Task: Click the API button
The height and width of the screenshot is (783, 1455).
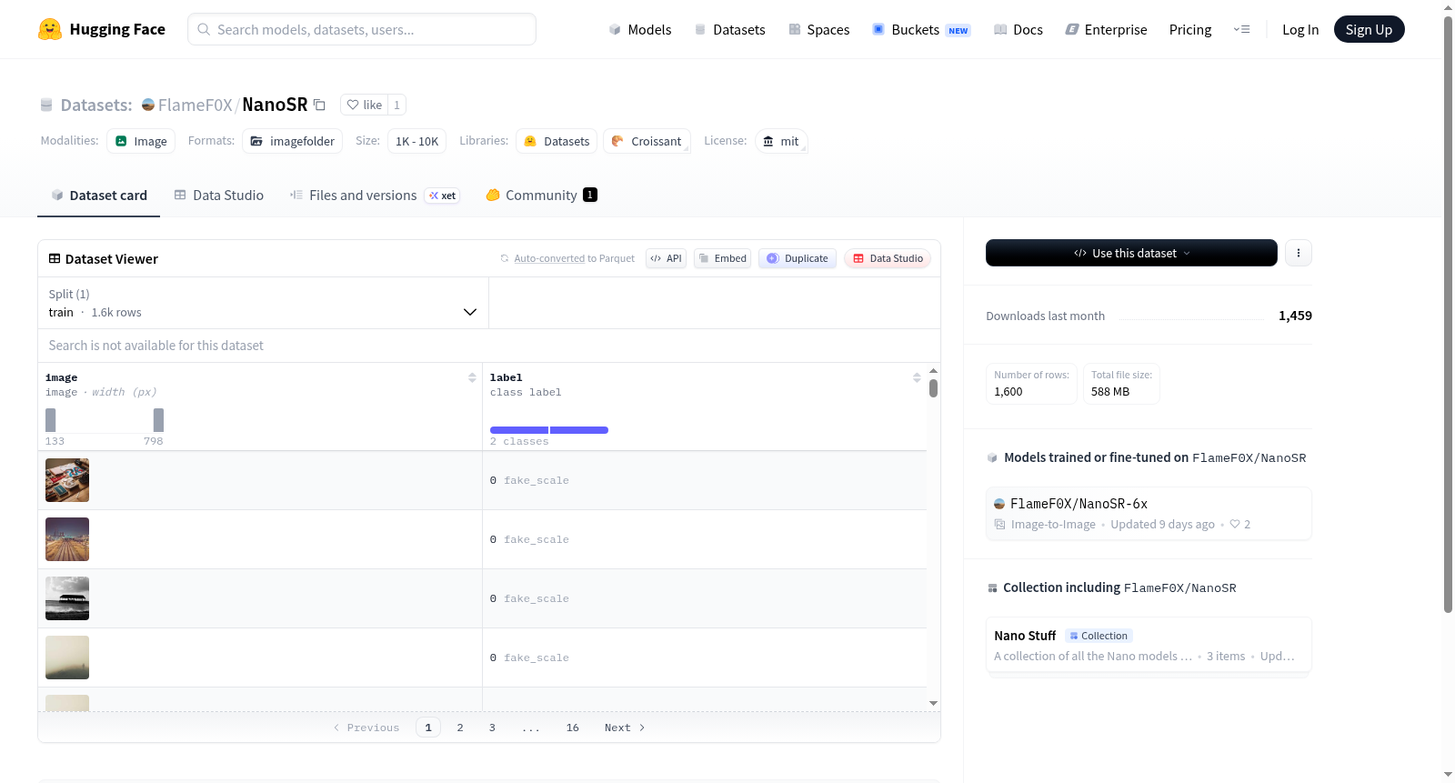Action: [x=666, y=258]
